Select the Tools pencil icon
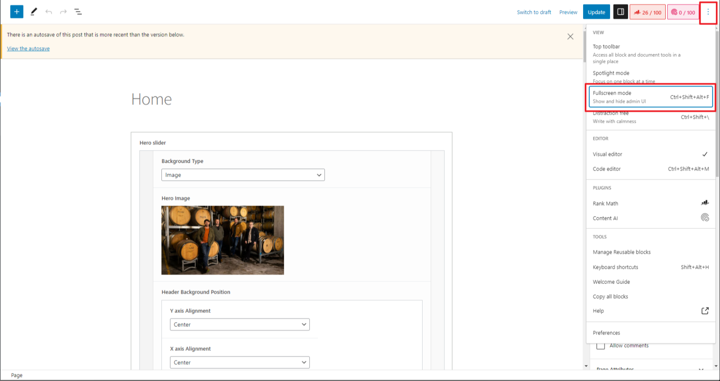Image resolution: width=720 pixels, height=381 pixels. pos(34,12)
